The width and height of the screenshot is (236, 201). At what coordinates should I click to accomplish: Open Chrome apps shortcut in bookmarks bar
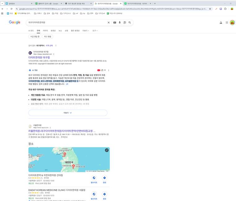point(2,13)
